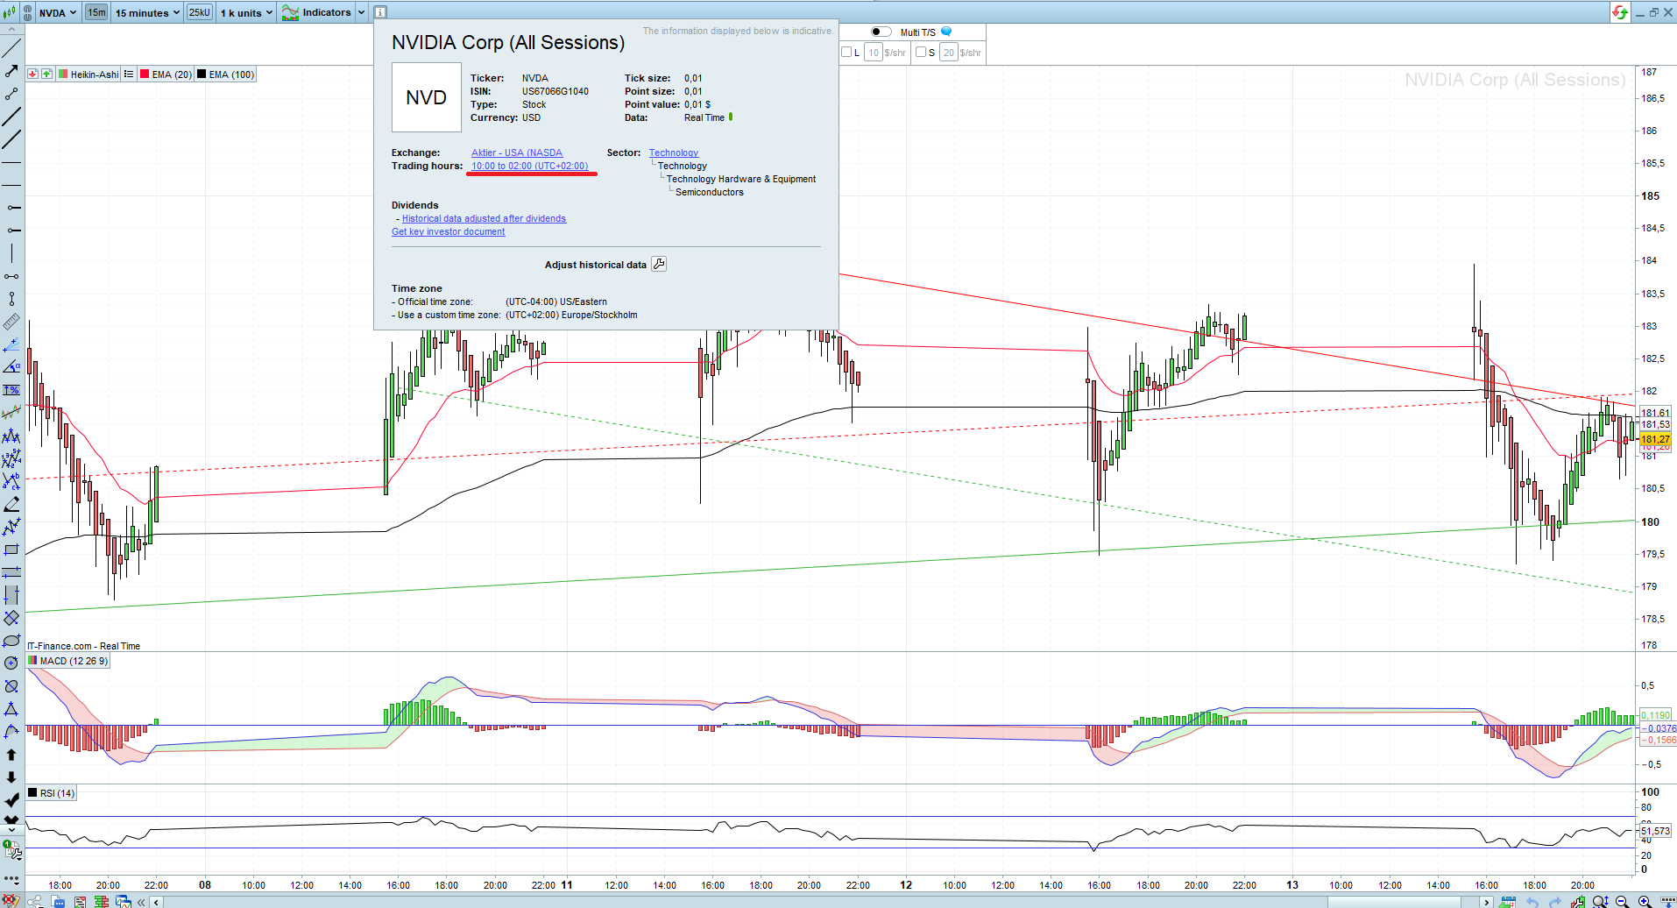Click the S order size 20 field

pyautogui.click(x=949, y=53)
